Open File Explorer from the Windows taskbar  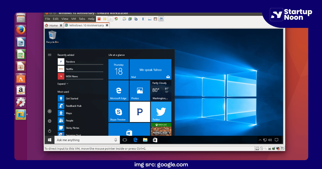pyautogui.click(x=145, y=140)
